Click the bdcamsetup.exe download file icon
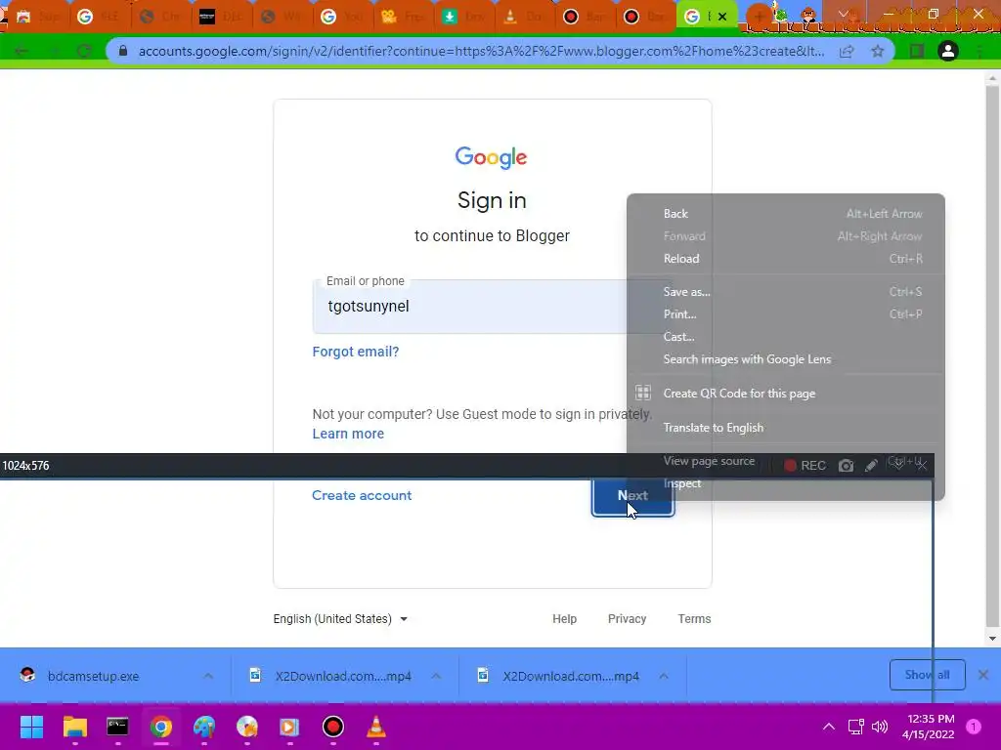Screen dimensions: 1001x750 pyautogui.click(x=27, y=676)
